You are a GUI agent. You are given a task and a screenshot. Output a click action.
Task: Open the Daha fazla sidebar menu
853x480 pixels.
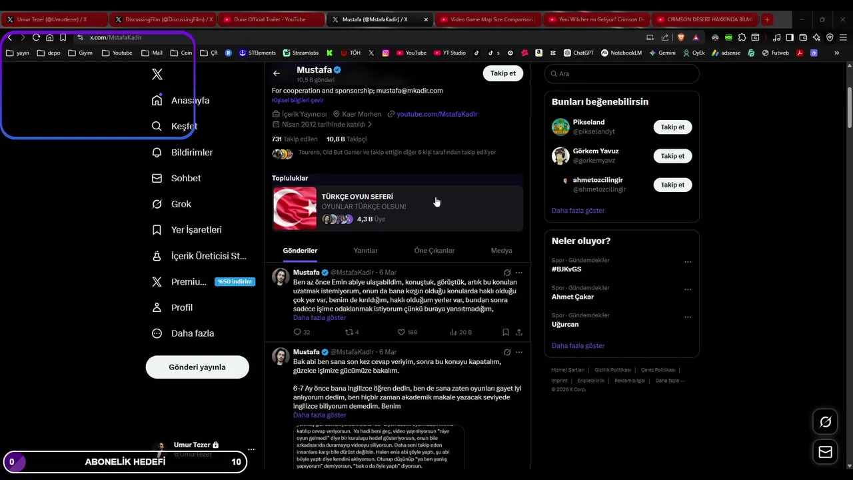coord(183,333)
